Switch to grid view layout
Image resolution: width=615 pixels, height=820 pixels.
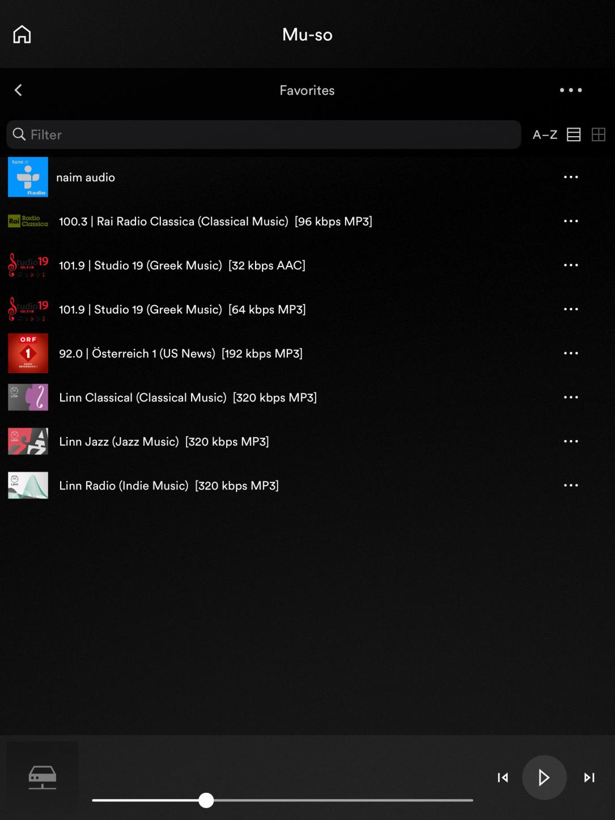click(x=598, y=135)
